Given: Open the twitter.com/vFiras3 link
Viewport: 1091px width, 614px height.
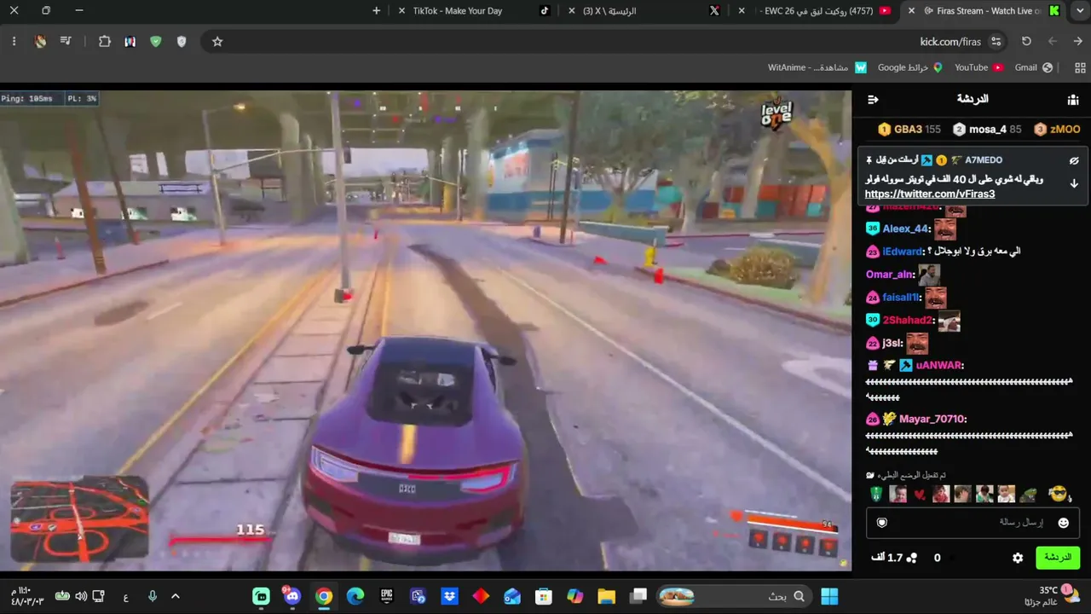Looking at the screenshot, I should pyautogui.click(x=930, y=194).
